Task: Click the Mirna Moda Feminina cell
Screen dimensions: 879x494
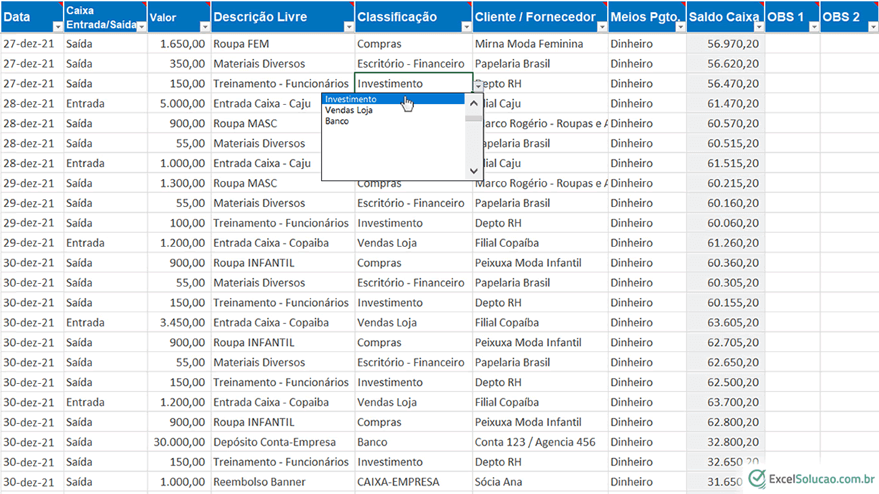Action: (x=540, y=44)
